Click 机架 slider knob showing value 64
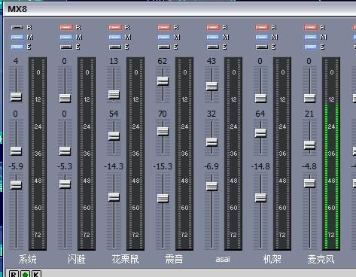The image size is (356, 277). [x=260, y=133]
